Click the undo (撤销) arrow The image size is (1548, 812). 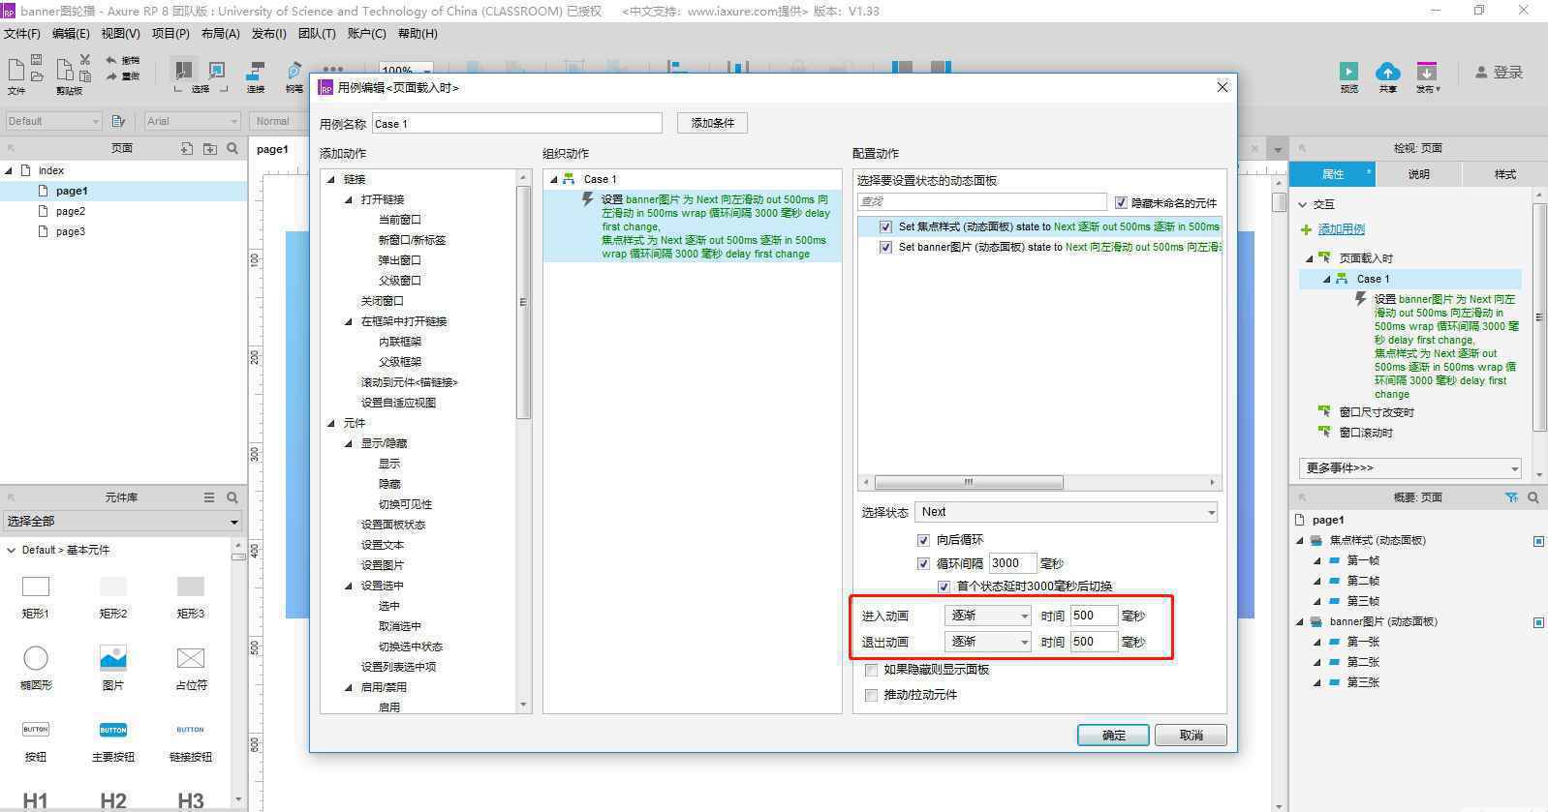112,60
